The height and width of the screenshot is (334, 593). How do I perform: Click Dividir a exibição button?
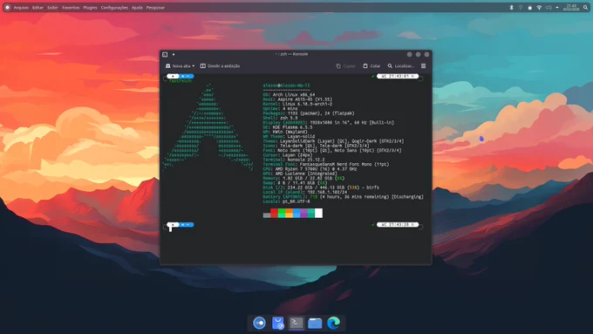pyautogui.click(x=220, y=65)
